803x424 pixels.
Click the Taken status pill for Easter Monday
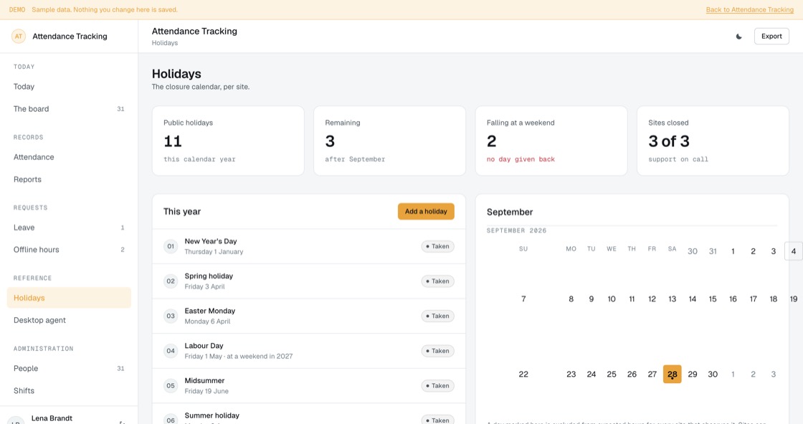tap(437, 316)
